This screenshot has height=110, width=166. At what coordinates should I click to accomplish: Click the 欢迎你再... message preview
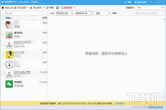pos(20,86)
